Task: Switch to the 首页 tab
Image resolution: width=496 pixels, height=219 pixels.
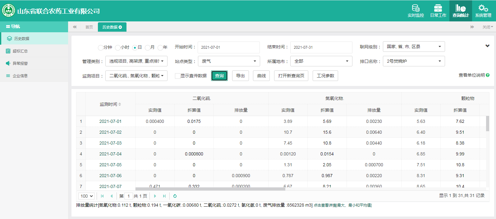Action: click(x=89, y=27)
